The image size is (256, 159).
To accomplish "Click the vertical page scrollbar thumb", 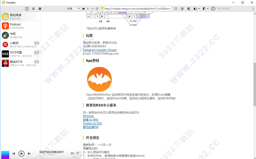I will point(255,84).
